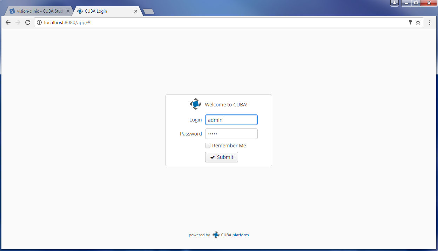Screen dimensions: 438x251
Task: Maximize the browser window
Action: click(416, 3)
